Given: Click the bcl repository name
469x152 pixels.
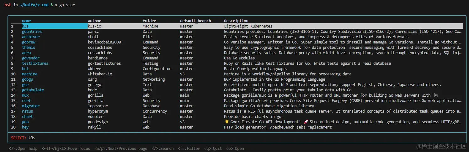Looking at the screenshot, I should point(25,69).
